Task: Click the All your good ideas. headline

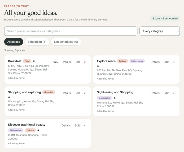Action: [x=31, y=13]
